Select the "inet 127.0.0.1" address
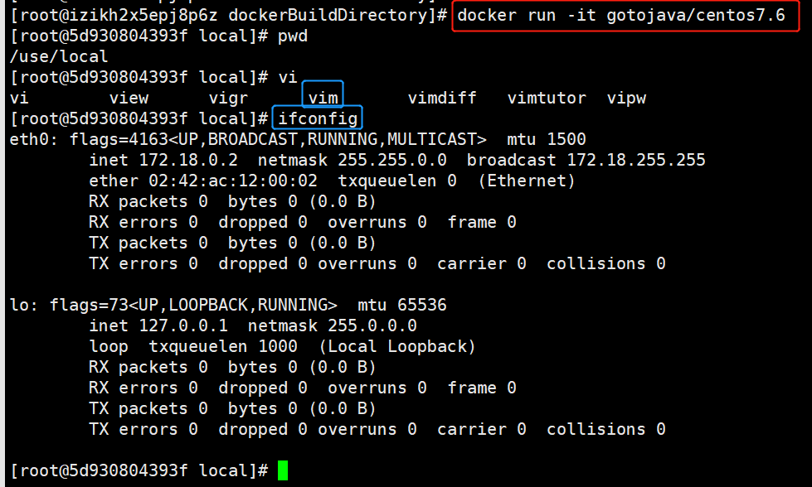Viewport: 812px width, 487px height. [158, 325]
